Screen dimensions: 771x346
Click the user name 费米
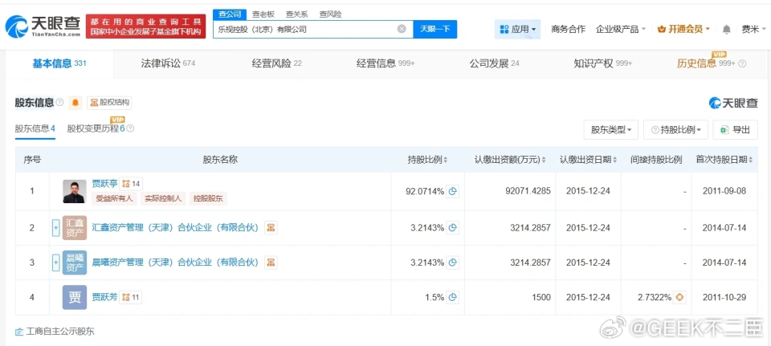click(750, 30)
